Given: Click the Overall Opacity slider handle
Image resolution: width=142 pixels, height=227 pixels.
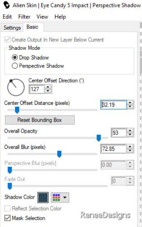Looking at the screenshot, I should pyautogui.click(x=99, y=138).
